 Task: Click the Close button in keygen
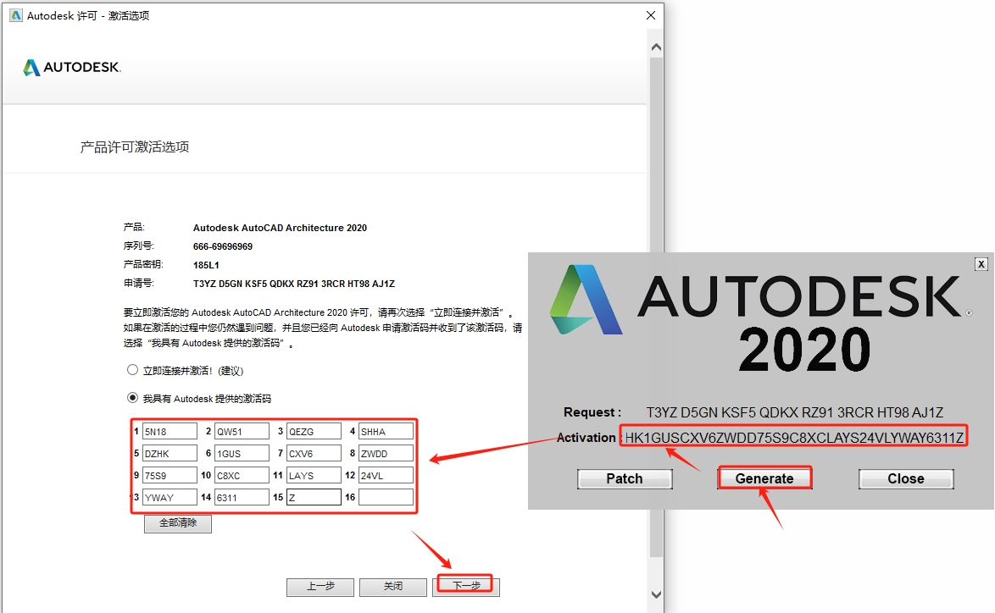click(x=906, y=478)
